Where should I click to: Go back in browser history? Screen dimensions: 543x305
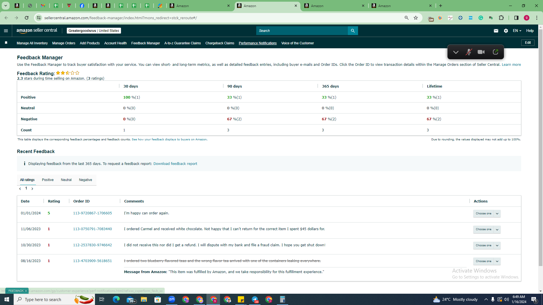point(6,18)
